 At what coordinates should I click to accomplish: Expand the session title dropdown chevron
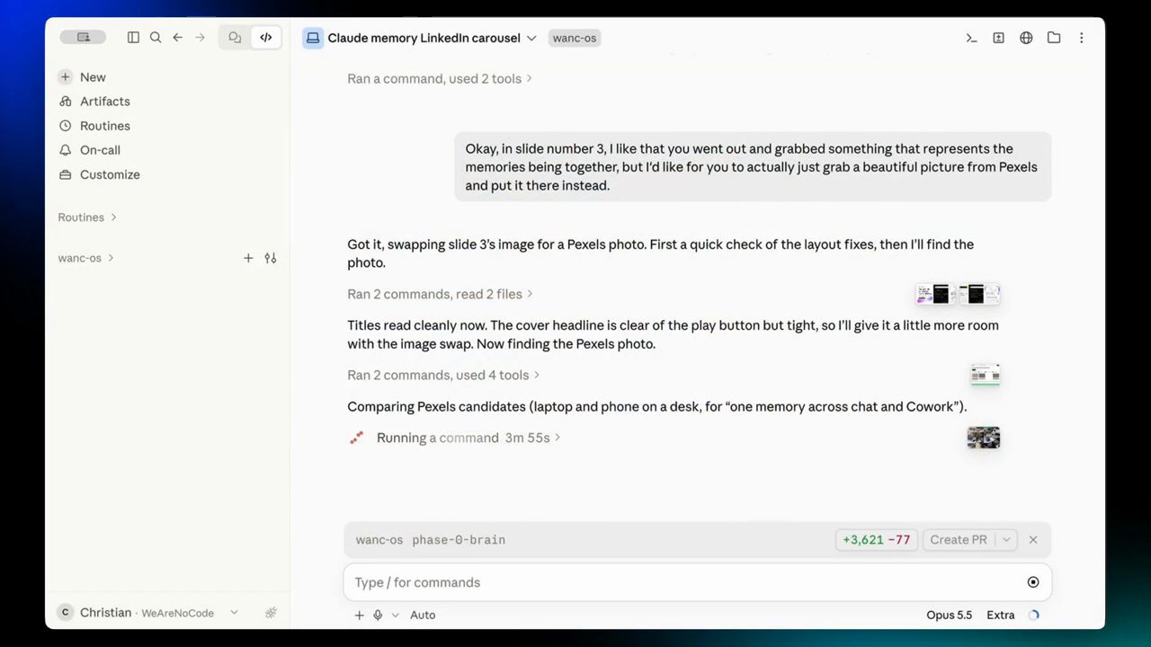tap(531, 38)
